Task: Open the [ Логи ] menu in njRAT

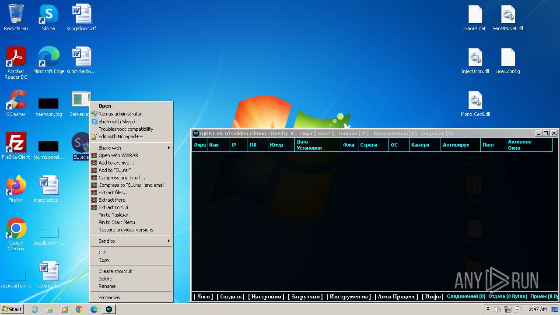Action: [x=203, y=297]
